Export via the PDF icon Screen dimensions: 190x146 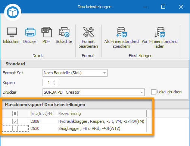click(46, 32)
